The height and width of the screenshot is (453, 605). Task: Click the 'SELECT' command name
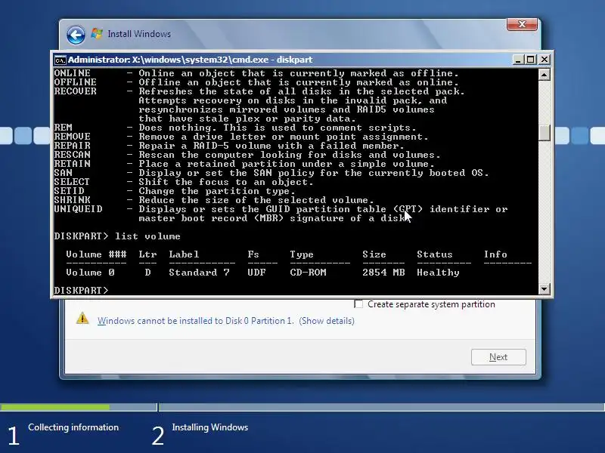72,182
